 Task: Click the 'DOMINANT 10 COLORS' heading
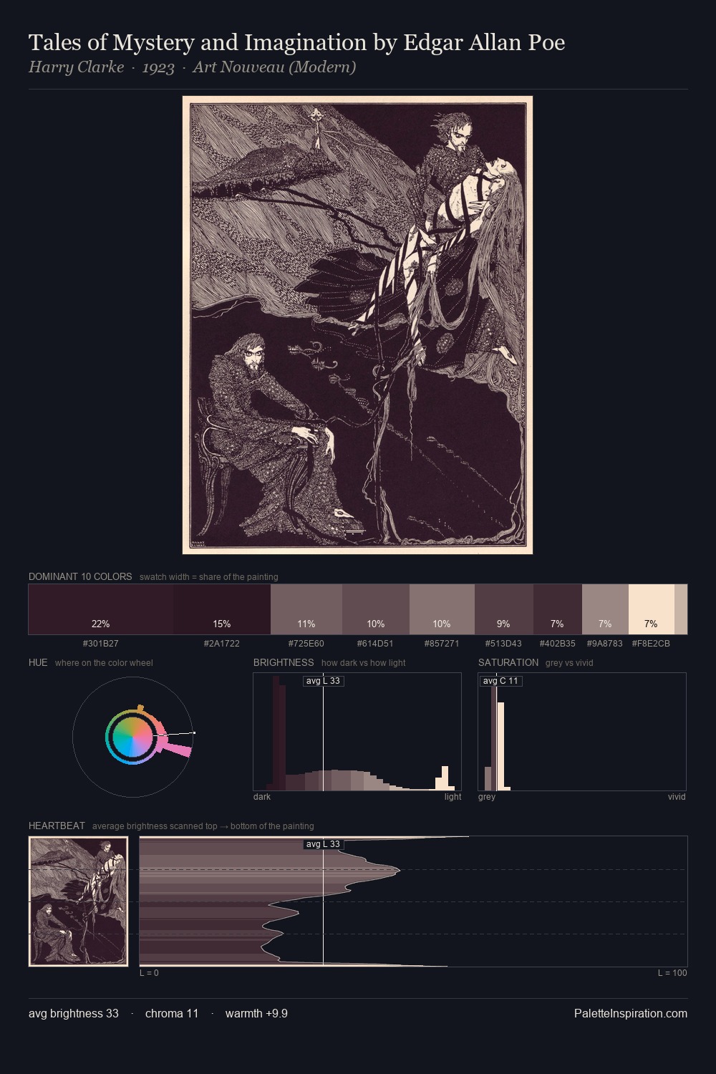click(80, 576)
